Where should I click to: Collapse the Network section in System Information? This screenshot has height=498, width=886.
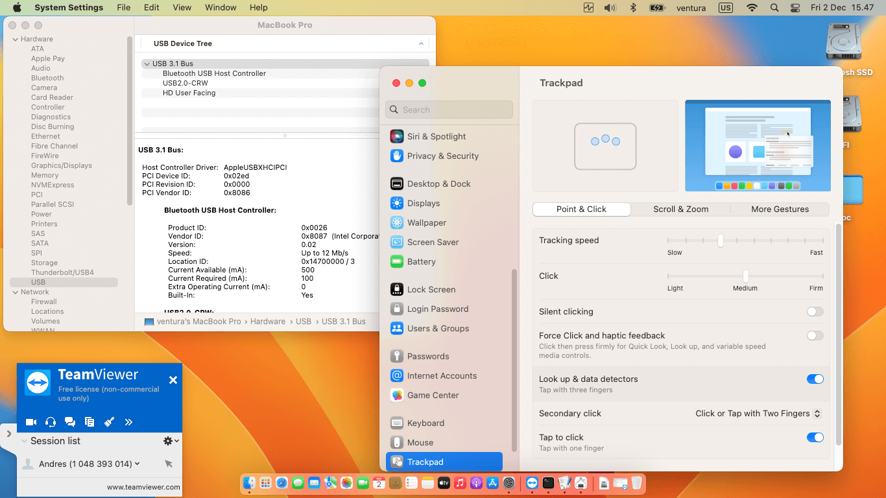pyautogui.click(x=15, y=292)
